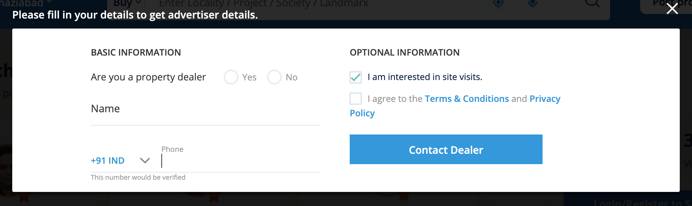Click the Contact Dealer button
Image resolution: width=692 pixels, height=206 pixels.
[446, 149]
